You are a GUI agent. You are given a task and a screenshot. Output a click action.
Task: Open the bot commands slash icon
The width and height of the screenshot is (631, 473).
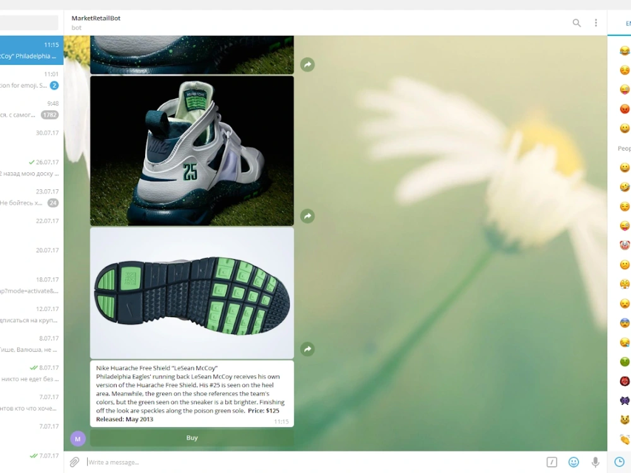(x=551, y=462)
